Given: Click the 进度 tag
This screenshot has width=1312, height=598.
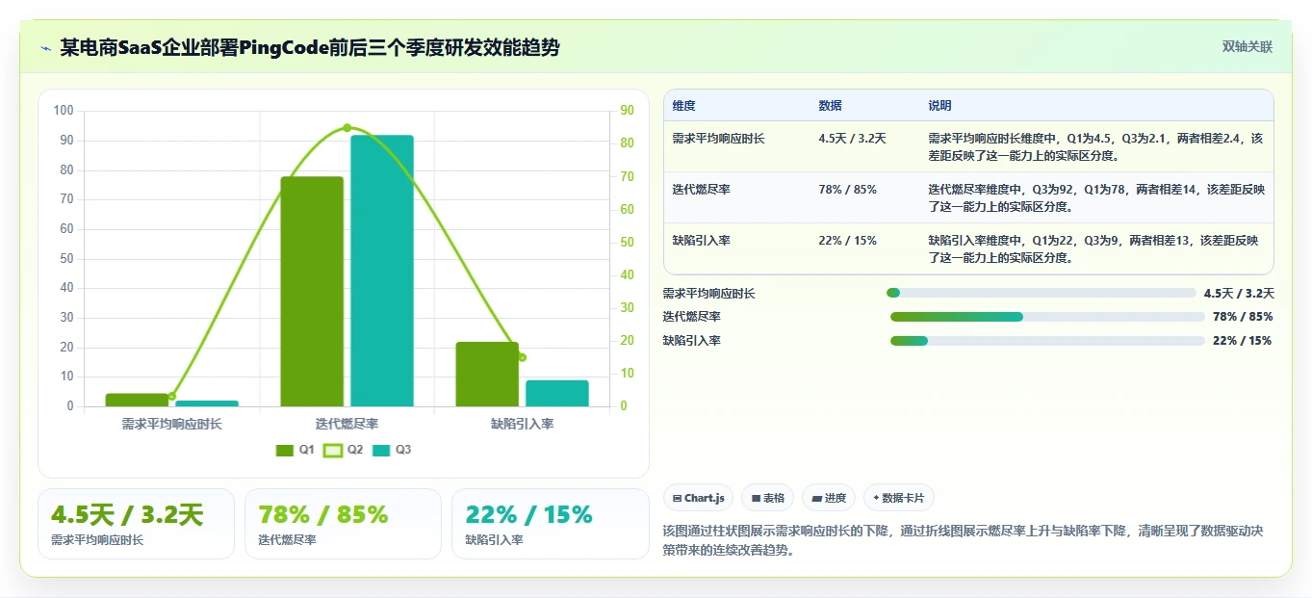Looking at the screenshot, I should point(829,498).
